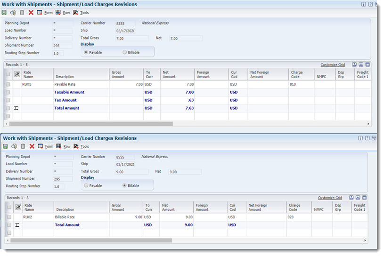Click the Tools icon in lower window toolbar

pos(76,146)
